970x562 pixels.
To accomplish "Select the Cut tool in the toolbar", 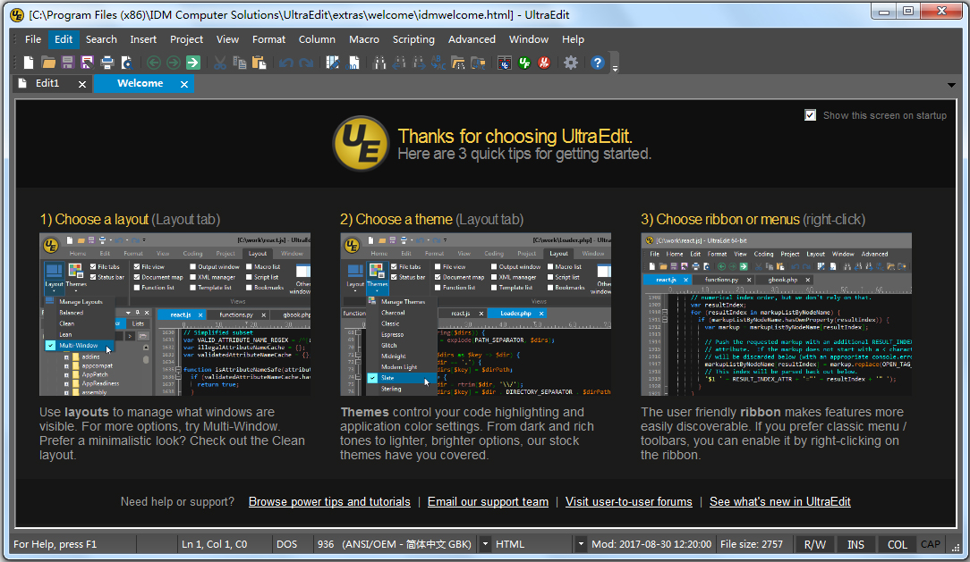I will 221,63.
